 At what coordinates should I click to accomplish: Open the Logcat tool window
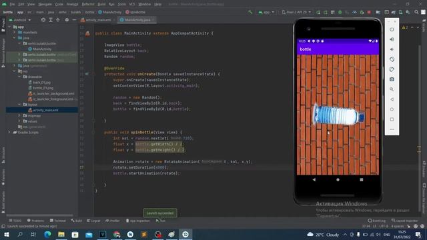point(93,221)
